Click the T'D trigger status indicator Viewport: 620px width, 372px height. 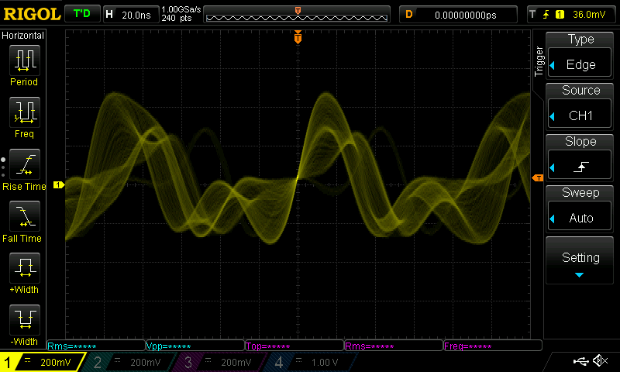point(82,14)
